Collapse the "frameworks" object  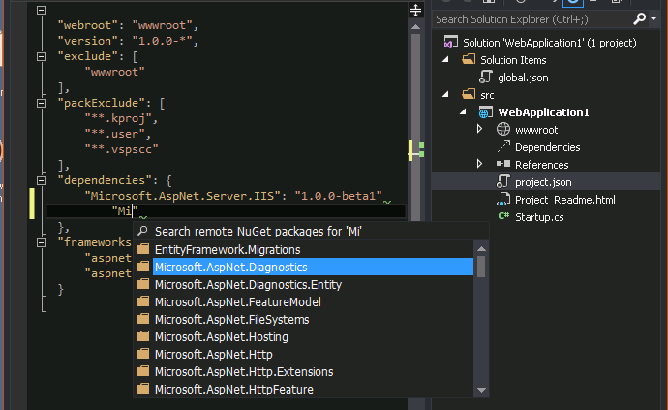pos(41,242)
